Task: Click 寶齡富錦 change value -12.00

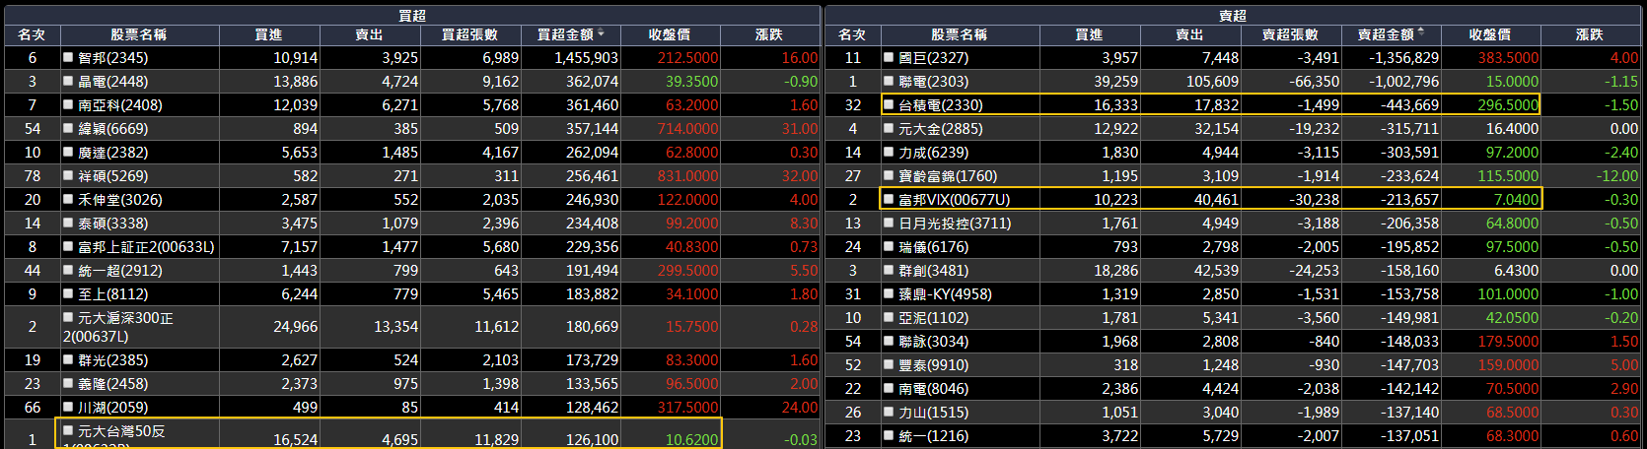Action: click(x=1618, y=176)
